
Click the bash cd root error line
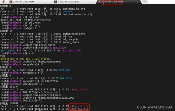click(26, 20)
